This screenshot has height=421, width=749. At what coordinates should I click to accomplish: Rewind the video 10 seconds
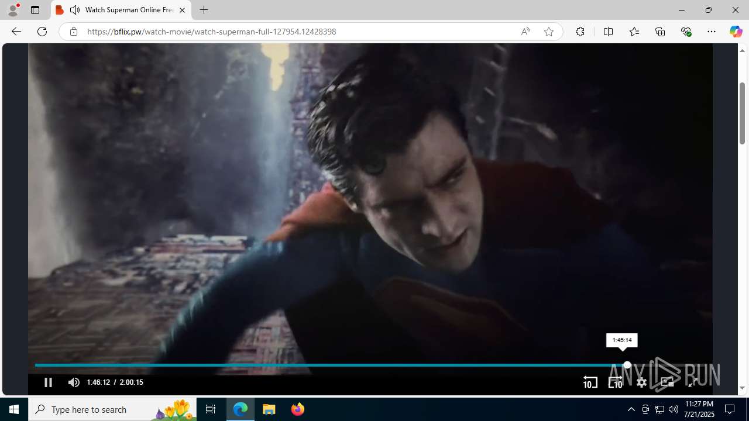coord(590,382)
